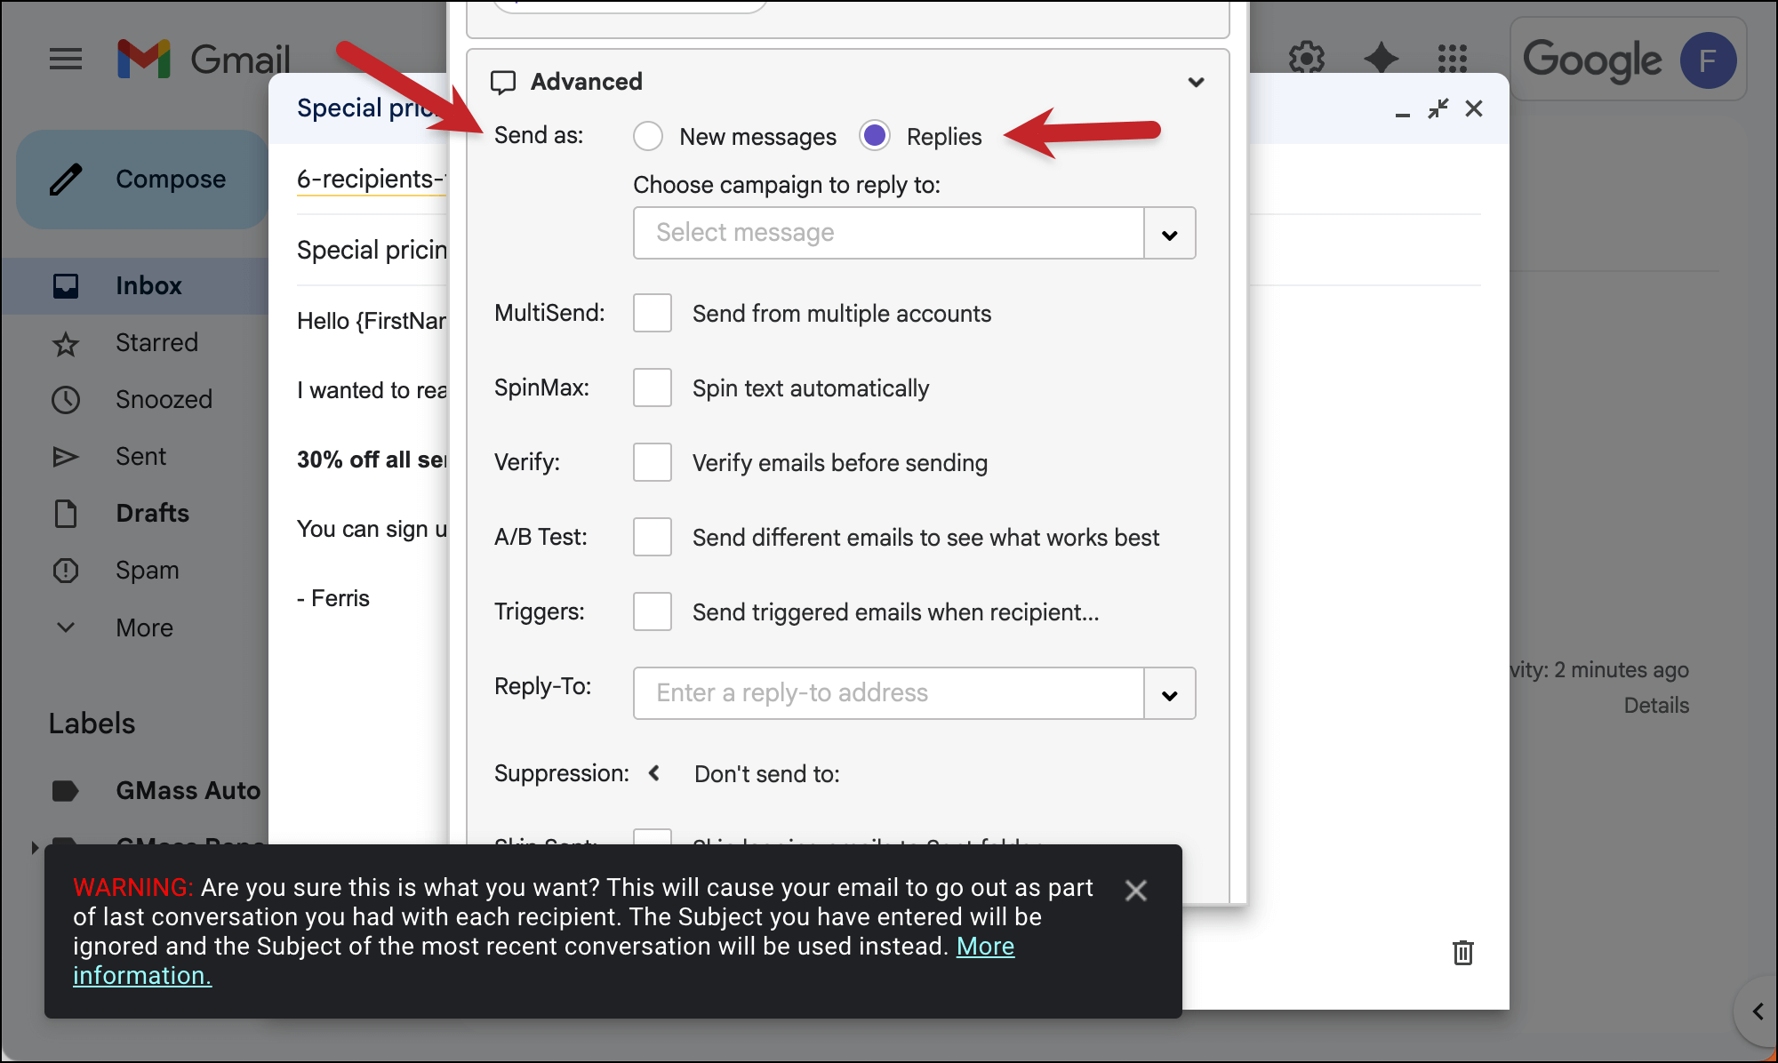Image resolution: width=1778 pixels, height=1063 pixels.
Task: Check Verify emails before sending
Action: (x=653, y=462)
